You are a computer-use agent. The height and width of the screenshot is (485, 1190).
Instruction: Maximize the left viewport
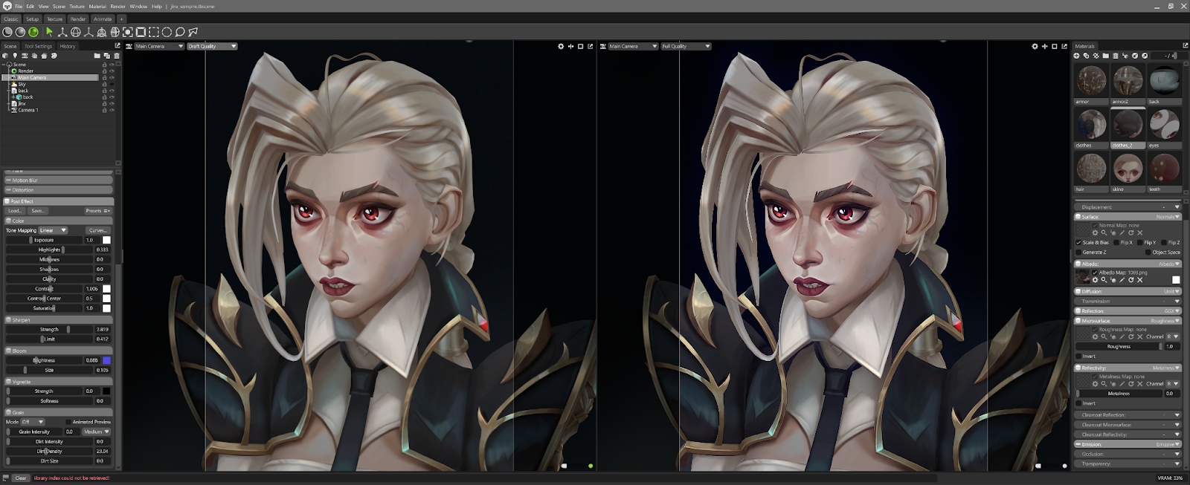tap(581, 46)
